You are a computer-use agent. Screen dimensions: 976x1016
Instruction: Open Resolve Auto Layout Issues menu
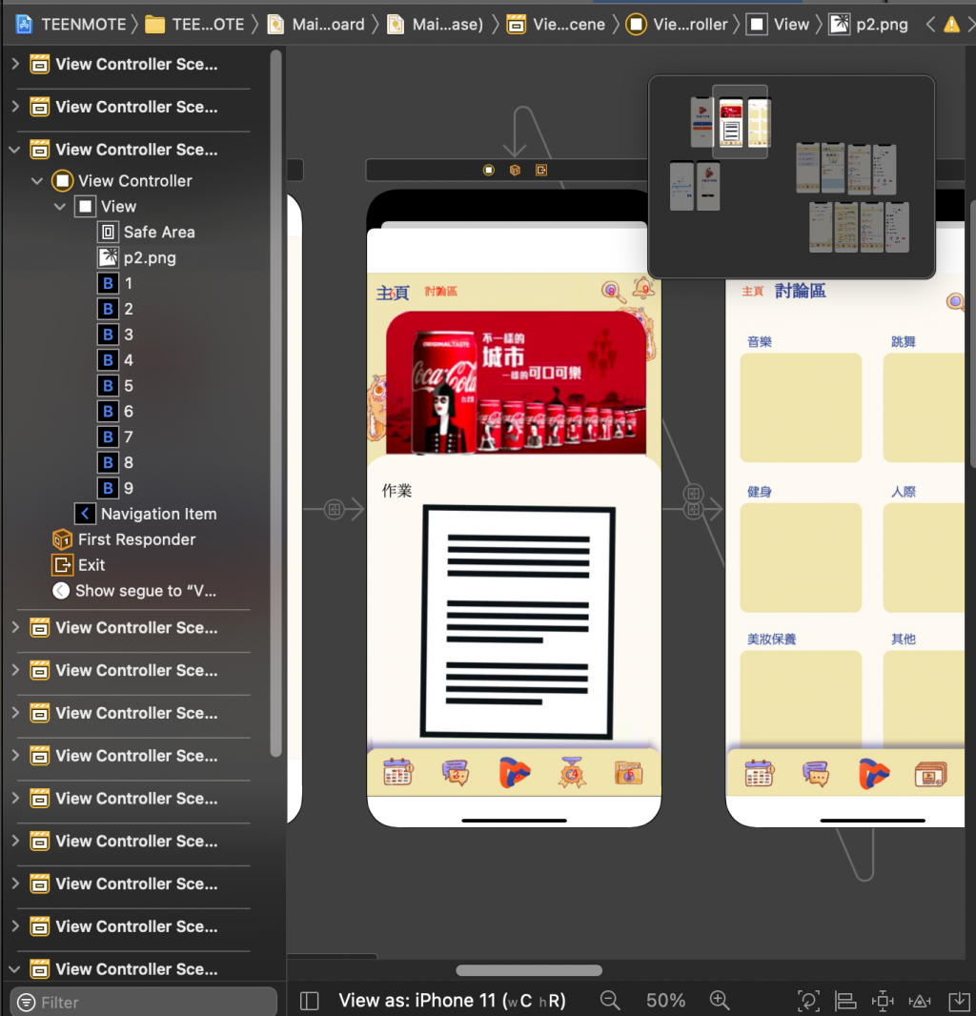(x=921, y=1001)
